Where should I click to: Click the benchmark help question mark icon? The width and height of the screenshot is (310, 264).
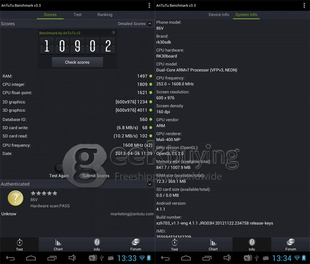coord(114,33)
